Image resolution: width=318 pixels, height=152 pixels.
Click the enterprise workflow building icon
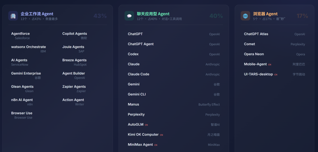click(x=13, y=16)
